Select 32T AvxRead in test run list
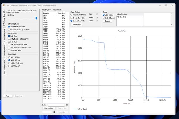This screenshot has width=179, height=119. (x=122, y=17)
